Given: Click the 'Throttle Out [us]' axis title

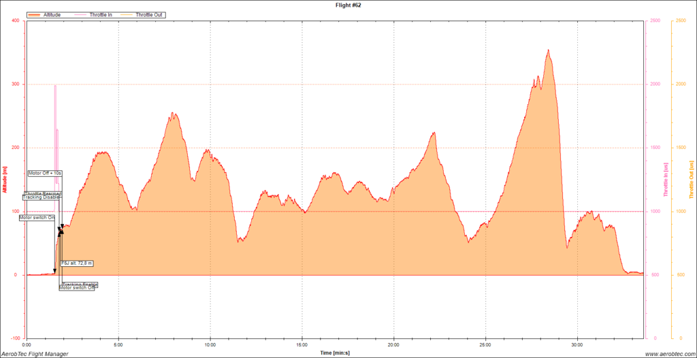Looking at the screenshot, I should coord(692,180).
